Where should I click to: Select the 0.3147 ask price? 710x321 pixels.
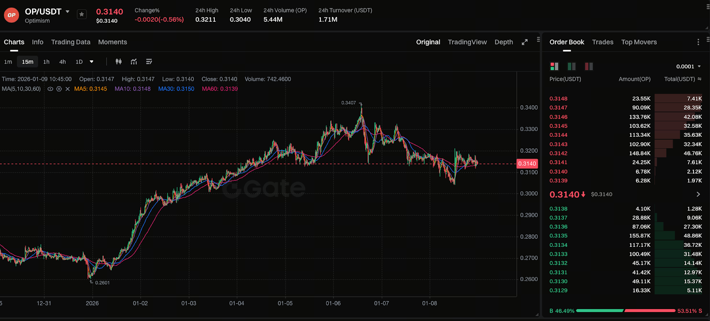coord(558,107)
